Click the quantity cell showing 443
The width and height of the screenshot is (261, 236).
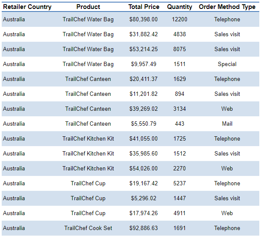coord(179,124)
